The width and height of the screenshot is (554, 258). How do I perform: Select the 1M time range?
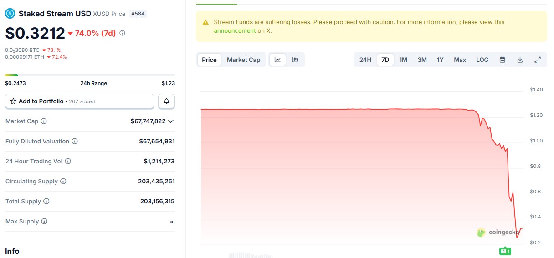tap(403, 60)
